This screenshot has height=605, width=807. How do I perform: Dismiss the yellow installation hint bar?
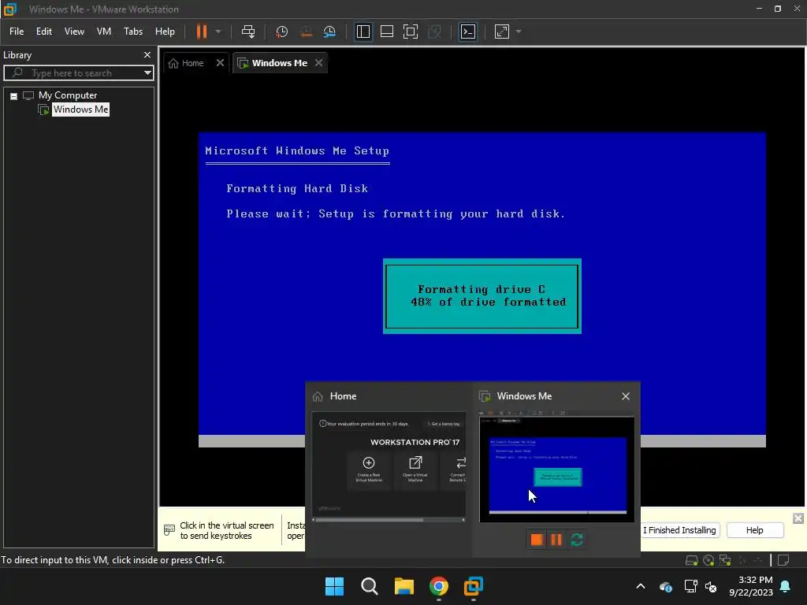798,518
